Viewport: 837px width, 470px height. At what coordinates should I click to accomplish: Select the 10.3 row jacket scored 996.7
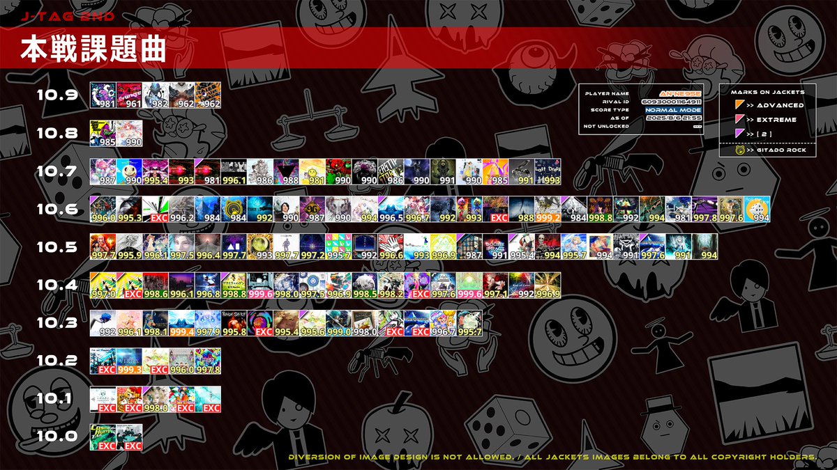coord(444,323)
